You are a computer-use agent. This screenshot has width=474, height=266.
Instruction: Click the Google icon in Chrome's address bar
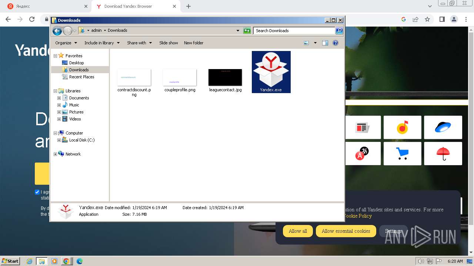pos(404,19)
